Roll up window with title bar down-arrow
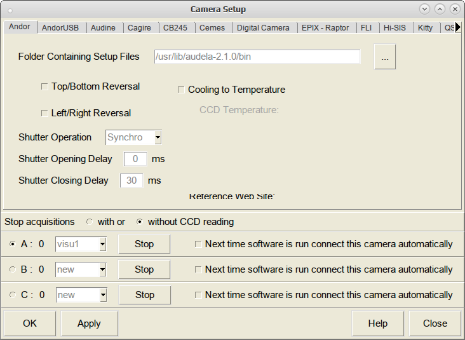The height and width of the screenshot is (340, 465). point(425,9)
